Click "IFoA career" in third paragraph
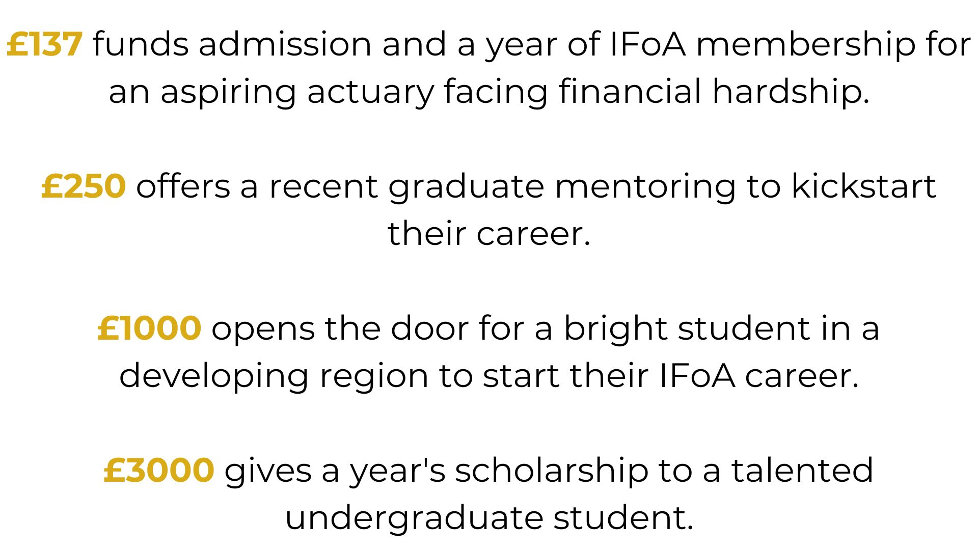978x550 pixels. (758, 375)
